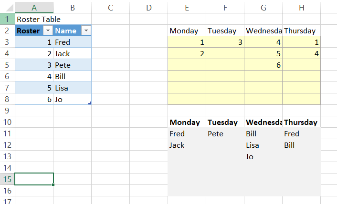The image size is (337, 204).
Task: Open the Name column filter dropdown
Action: [x=85, y=31]
